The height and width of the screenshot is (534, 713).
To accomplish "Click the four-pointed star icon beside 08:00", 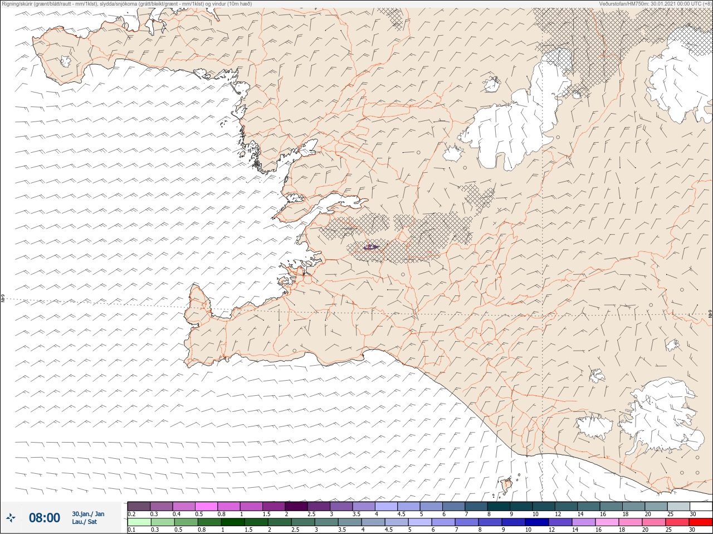I will [11, 518].
